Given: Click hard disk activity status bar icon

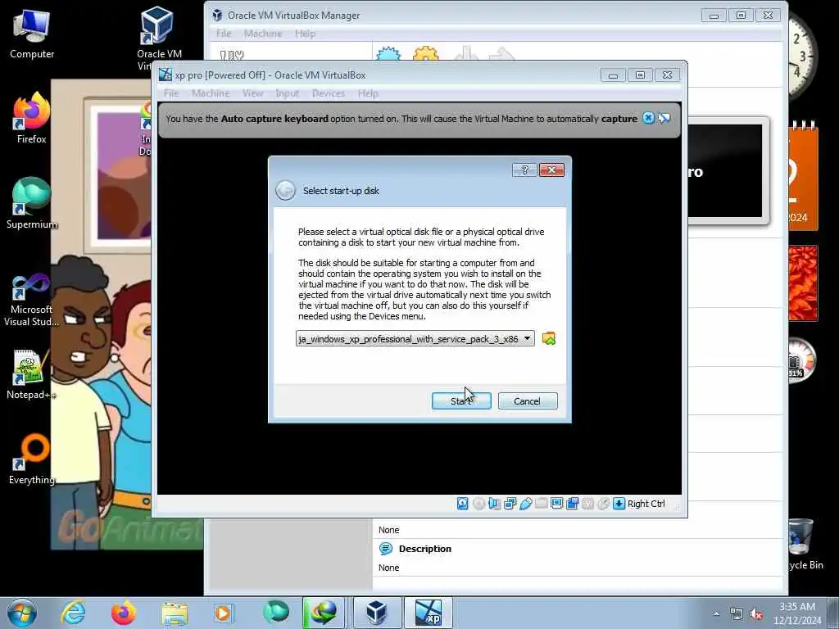Looking at the screenshot, I should point(463,504).
